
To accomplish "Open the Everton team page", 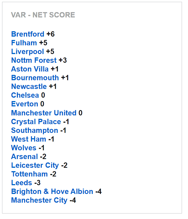I will [24, 104].
